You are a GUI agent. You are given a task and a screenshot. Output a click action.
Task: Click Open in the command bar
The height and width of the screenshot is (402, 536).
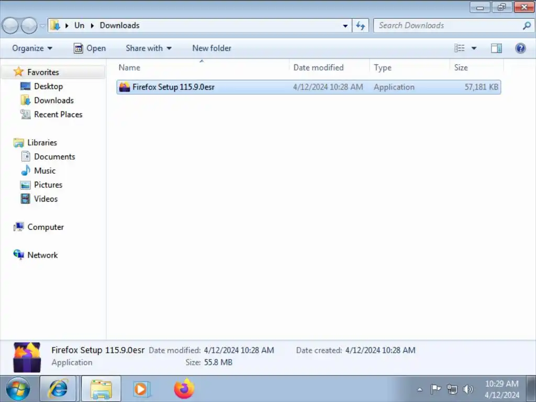(x=90, y=48)
